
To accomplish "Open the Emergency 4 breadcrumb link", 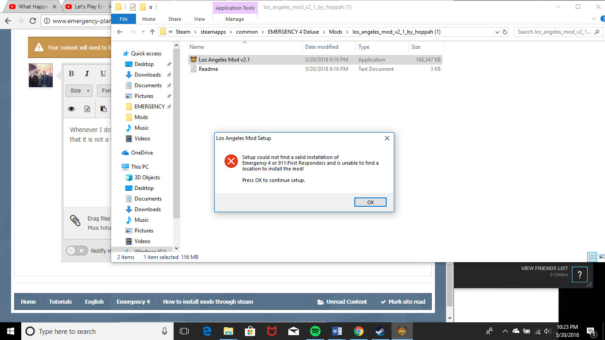I will tap(133, 302).
